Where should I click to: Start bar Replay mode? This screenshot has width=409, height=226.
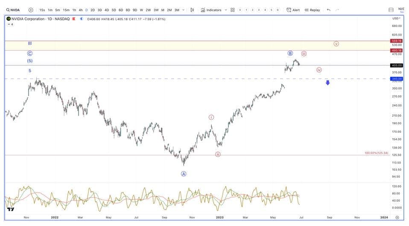[312, 10]
